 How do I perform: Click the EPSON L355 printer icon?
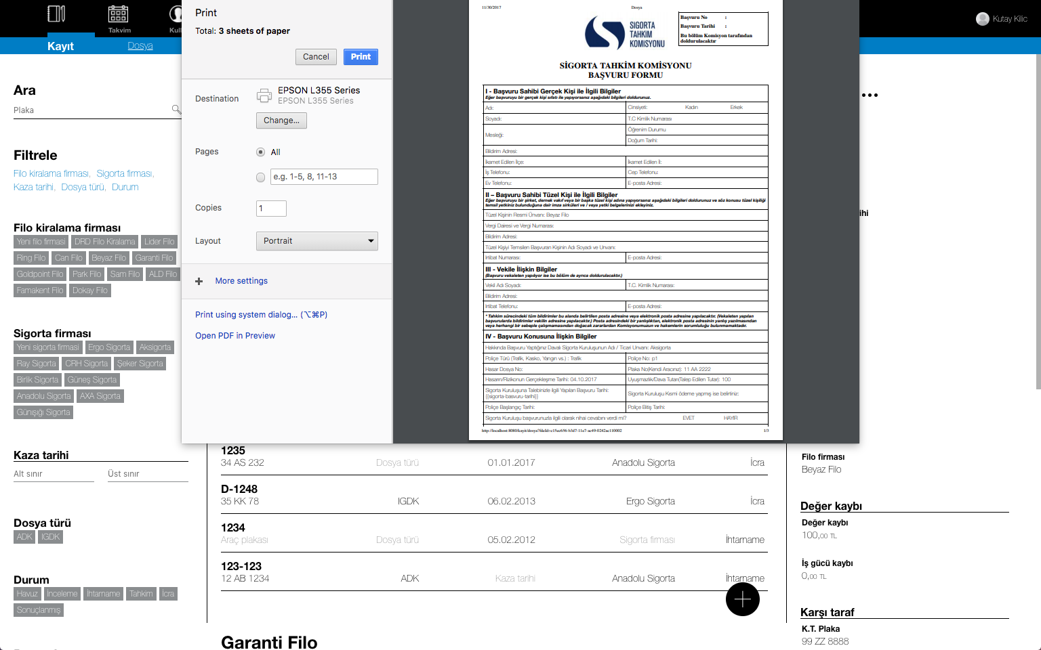(x=264, y=95)
